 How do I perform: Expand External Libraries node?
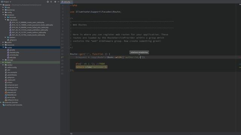(x=1, y=102)
